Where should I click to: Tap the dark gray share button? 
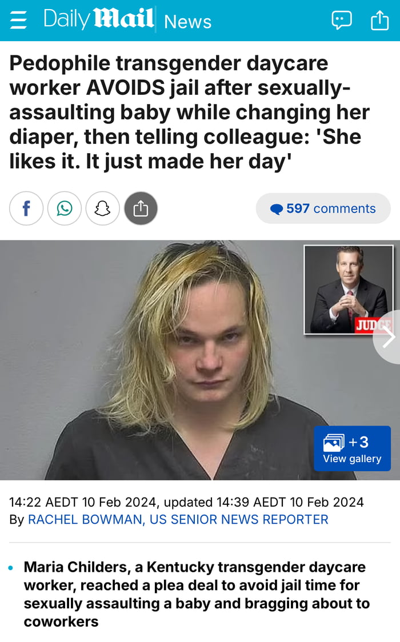(x=141, y=208)
